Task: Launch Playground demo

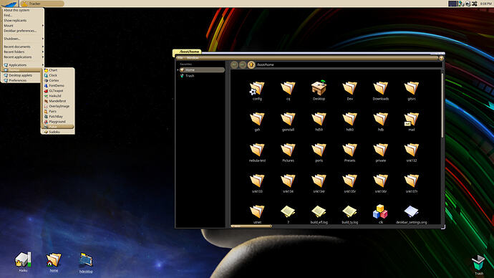Action: click(58, 121)
